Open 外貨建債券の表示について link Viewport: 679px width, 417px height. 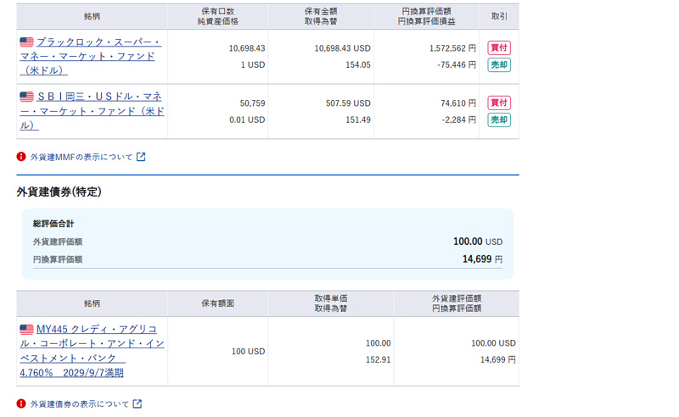click(x=80, y=404)
